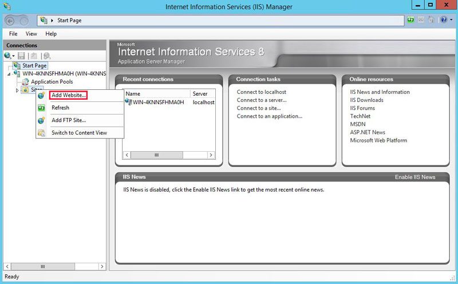Click the globe icon beside Add FTP Site
The width and height of the screenshot is (458, 284).
(41, 120)
